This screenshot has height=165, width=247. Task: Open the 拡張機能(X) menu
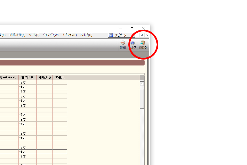coord(17,35)
